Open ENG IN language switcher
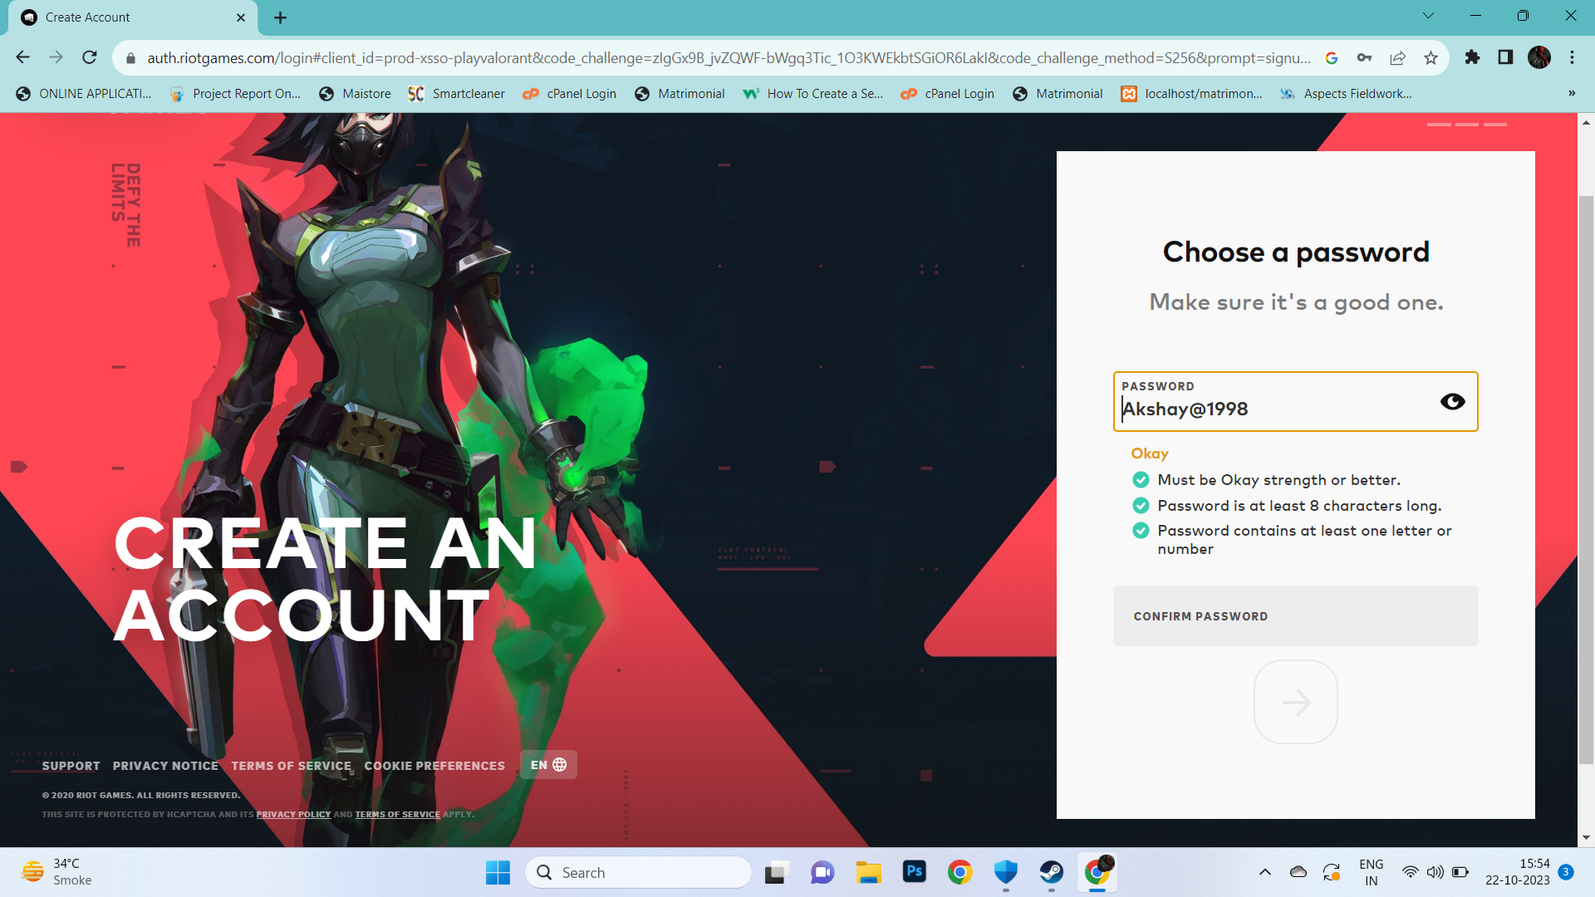 click(x=1371, y=873)
